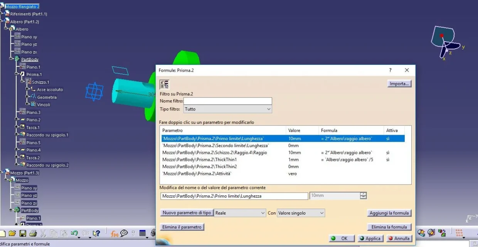Open the Reale parameter type dropdown
Viewport: 478px width, 247px height.
(x=240, y=213)
